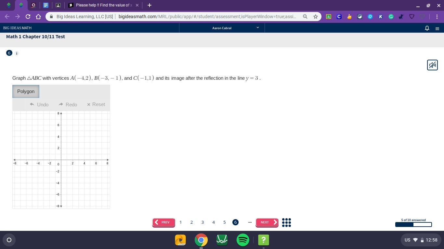The width and height of the screenshot is (444, 249).
Task: Show the all-questions grid icon
Action: (x=286, y=222)
